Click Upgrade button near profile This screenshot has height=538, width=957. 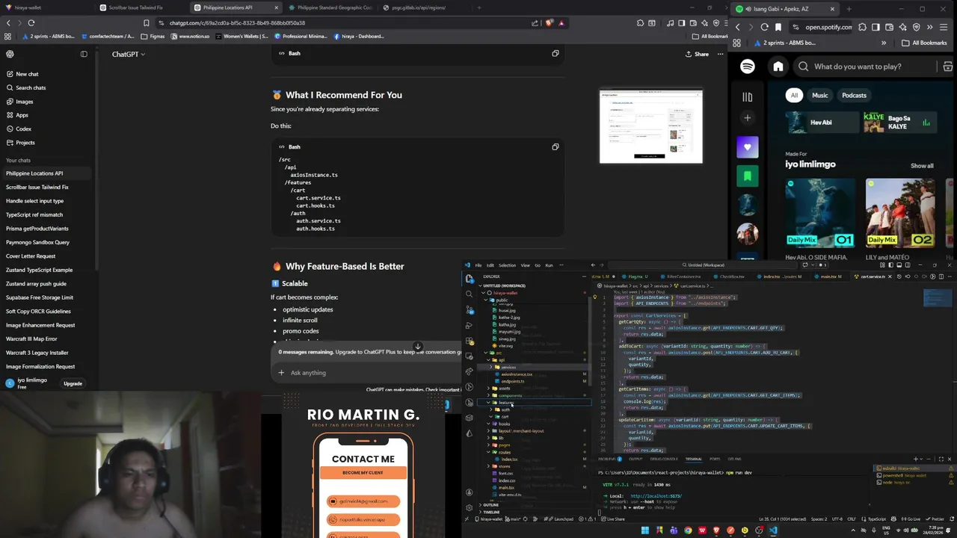73,383
